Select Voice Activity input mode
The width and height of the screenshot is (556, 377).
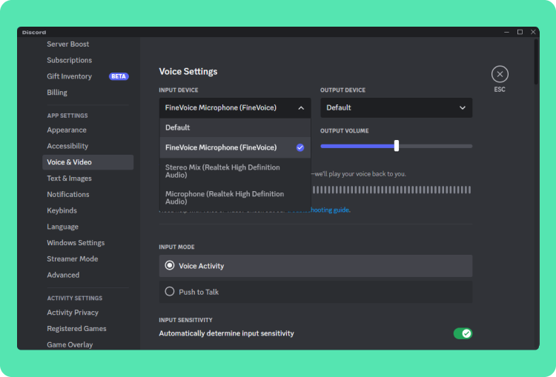tap(316, 266)
